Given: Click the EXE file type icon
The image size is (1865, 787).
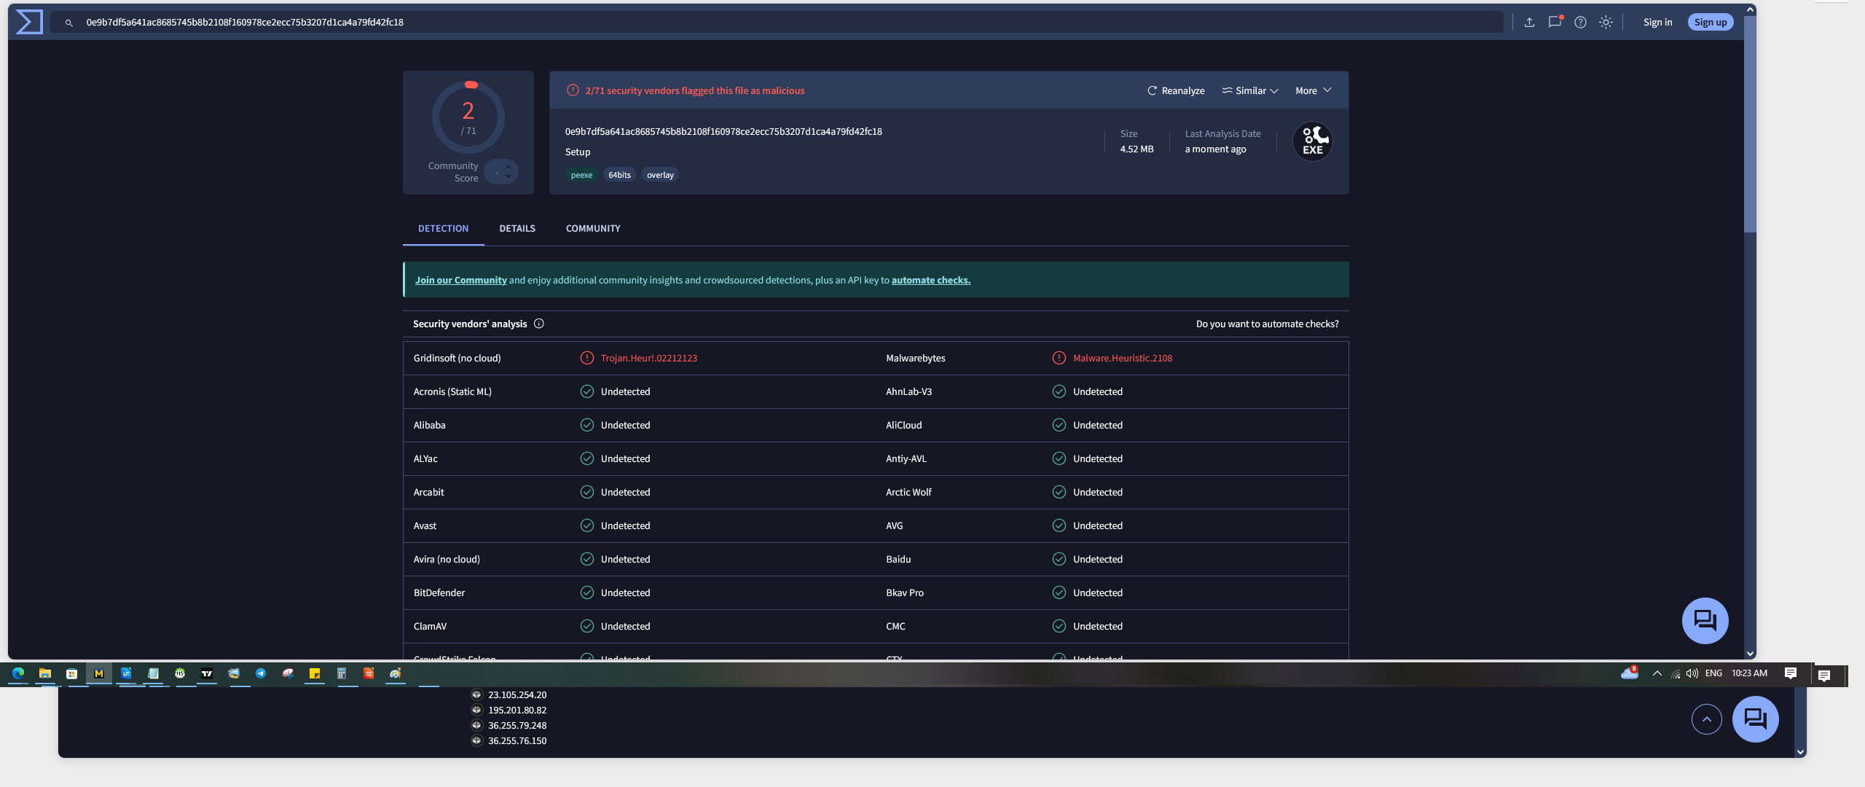Looking at the screenshot, I should (1312, 141).
